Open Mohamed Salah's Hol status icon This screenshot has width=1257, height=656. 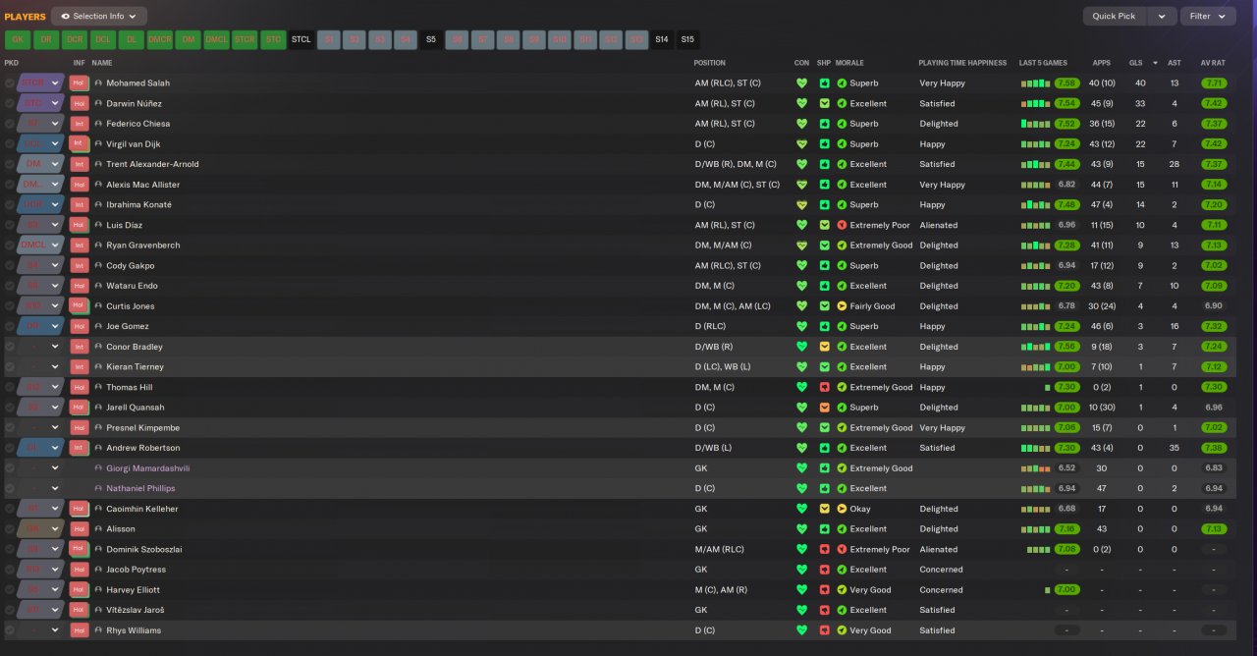click(x=80, y=83)
